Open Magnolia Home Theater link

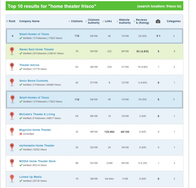coord(35,130)
